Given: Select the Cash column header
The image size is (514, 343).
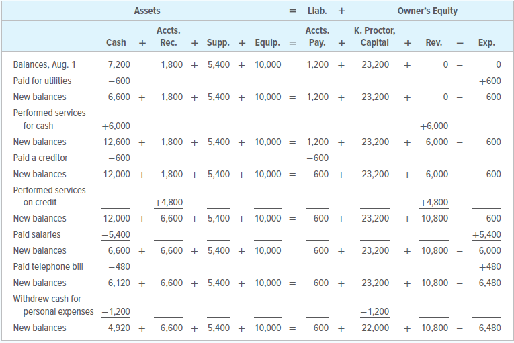Looking at the screenshot, I should pos(116,43).
